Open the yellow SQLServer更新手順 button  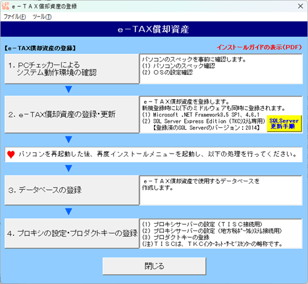click(x=284, y=124)
